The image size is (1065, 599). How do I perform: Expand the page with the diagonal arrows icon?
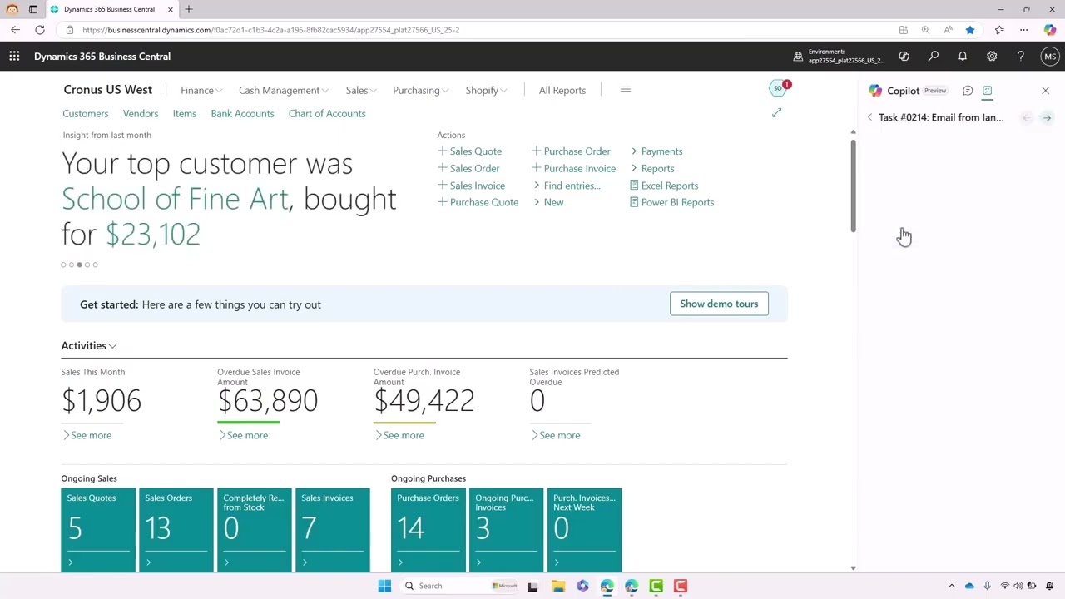[x=776, y=113]
